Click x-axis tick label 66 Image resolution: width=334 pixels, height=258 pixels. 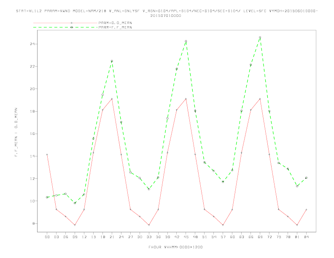coord(251,237)
